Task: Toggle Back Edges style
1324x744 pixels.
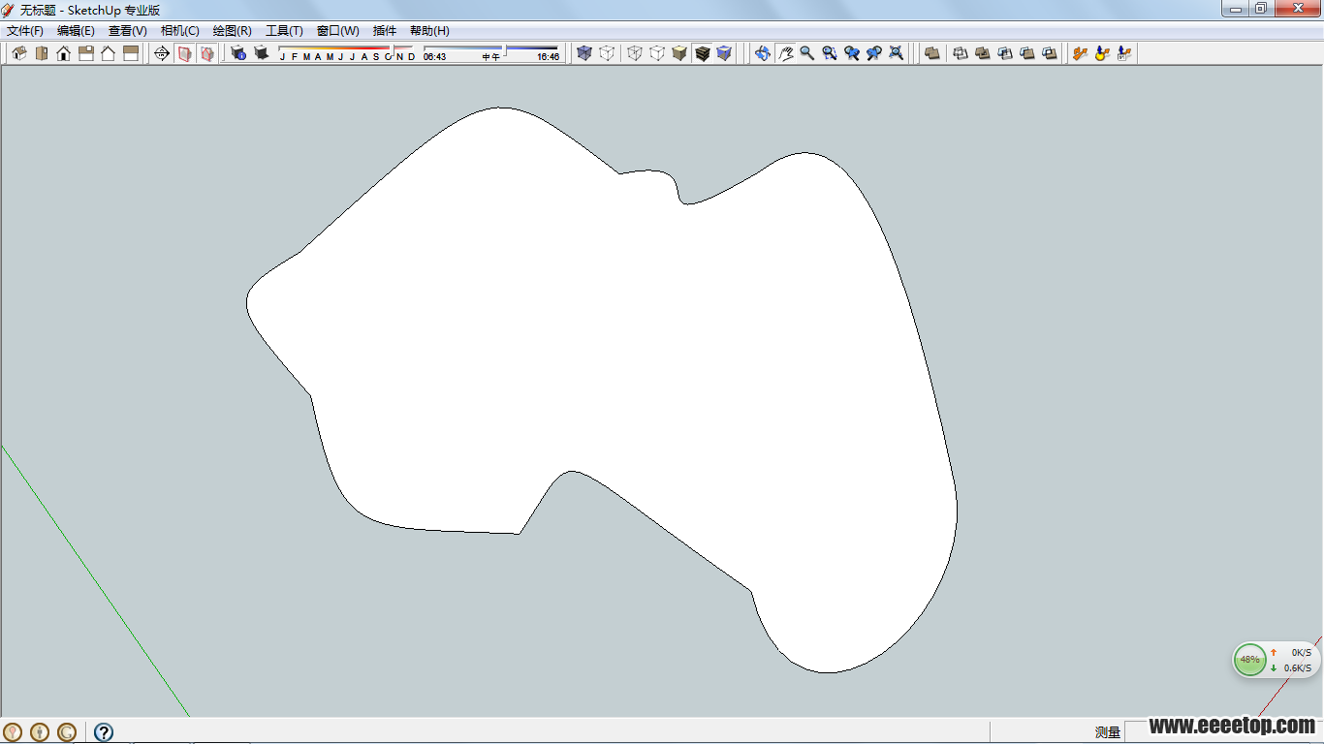Action: tap(606, 53)
